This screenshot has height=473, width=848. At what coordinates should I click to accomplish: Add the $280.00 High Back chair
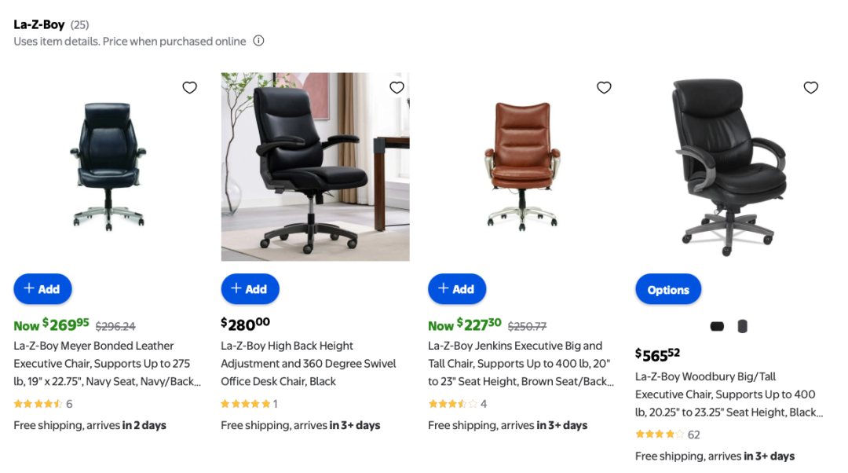(x=250, y=289)
